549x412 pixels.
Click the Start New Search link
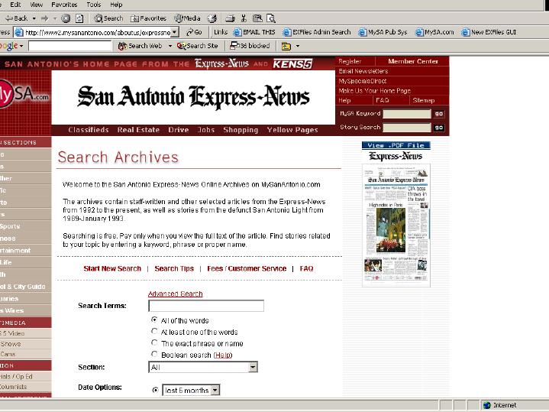point(112,268)
